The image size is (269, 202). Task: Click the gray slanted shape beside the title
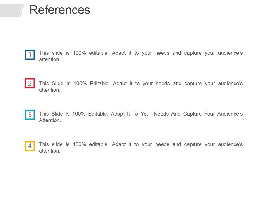pos(11,10)
